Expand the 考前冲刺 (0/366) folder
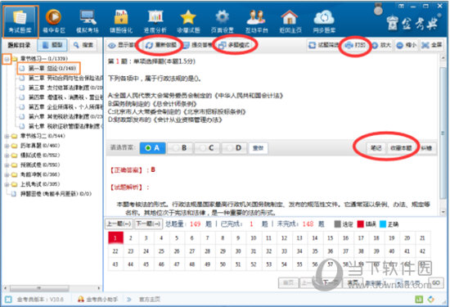 pos(7,175)
